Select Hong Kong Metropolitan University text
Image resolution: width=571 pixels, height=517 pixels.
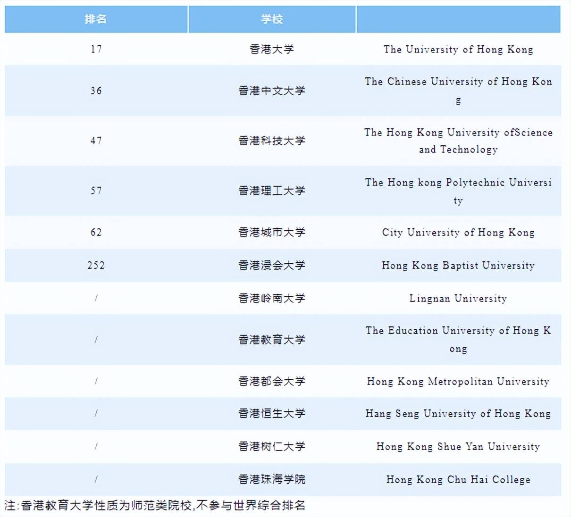(x=458, y=382)
